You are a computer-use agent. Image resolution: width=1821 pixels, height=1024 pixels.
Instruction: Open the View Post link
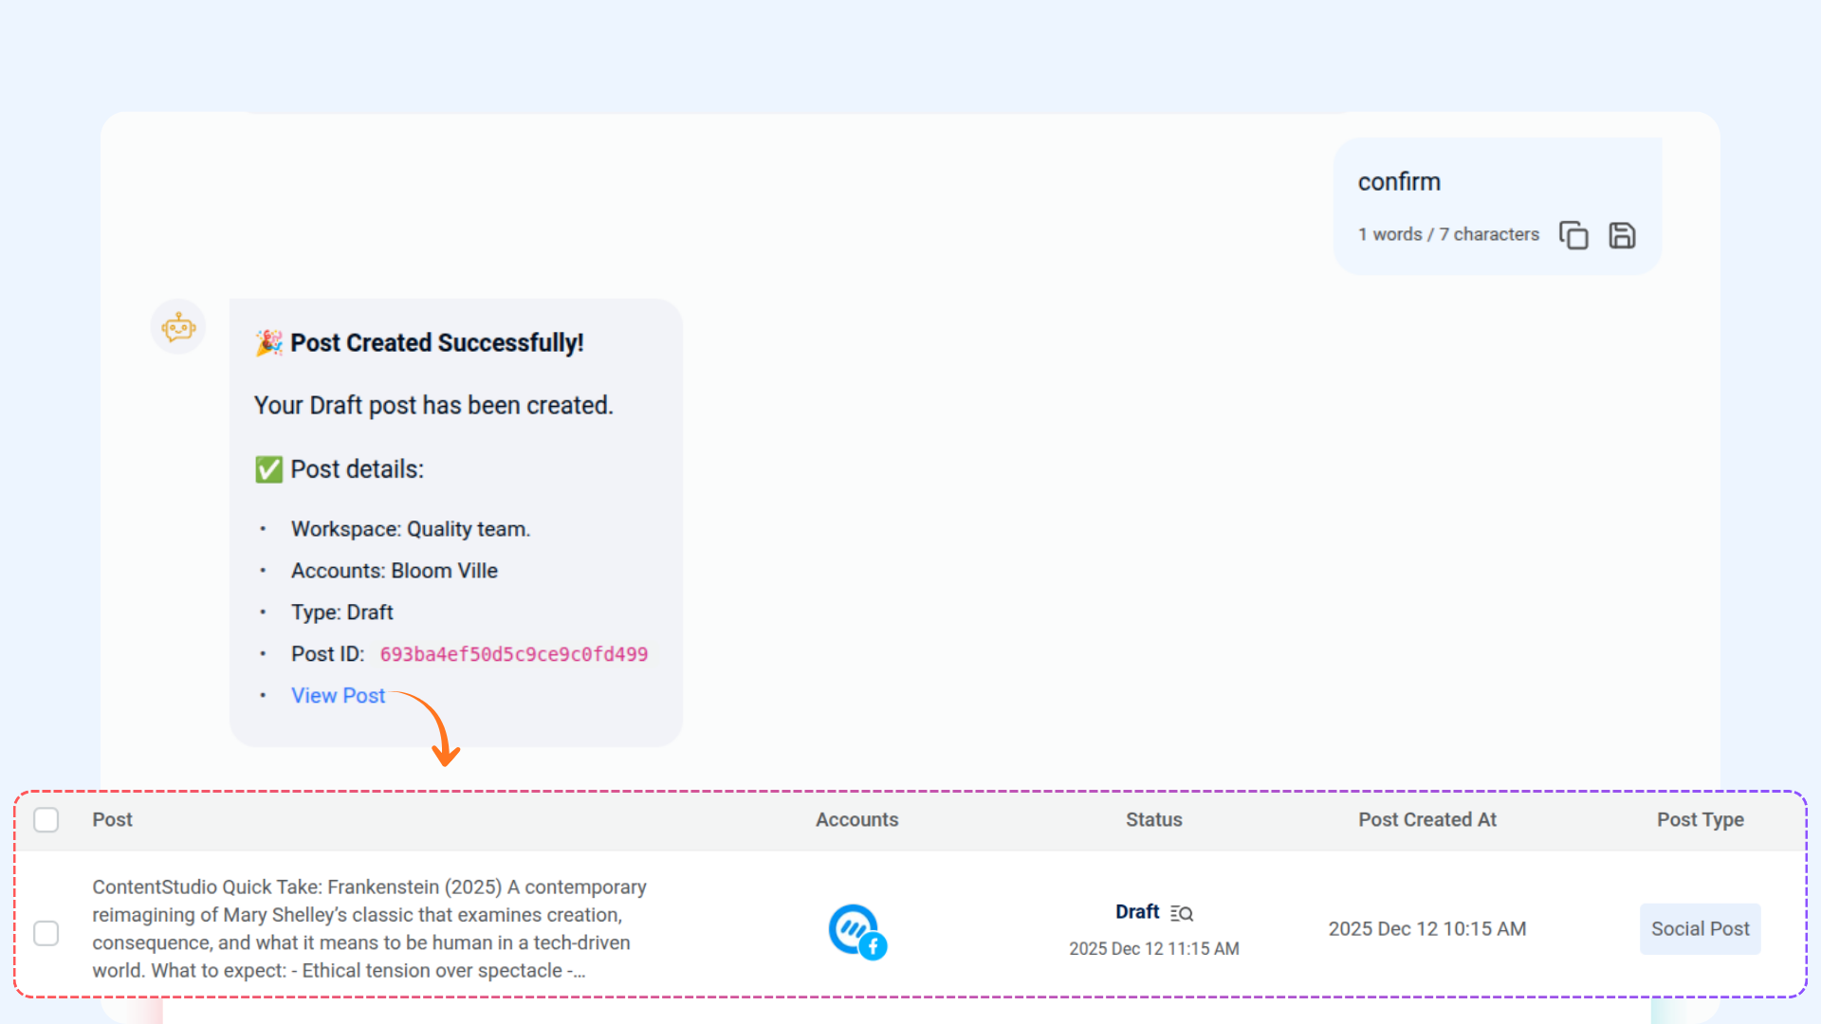(338, 696)
